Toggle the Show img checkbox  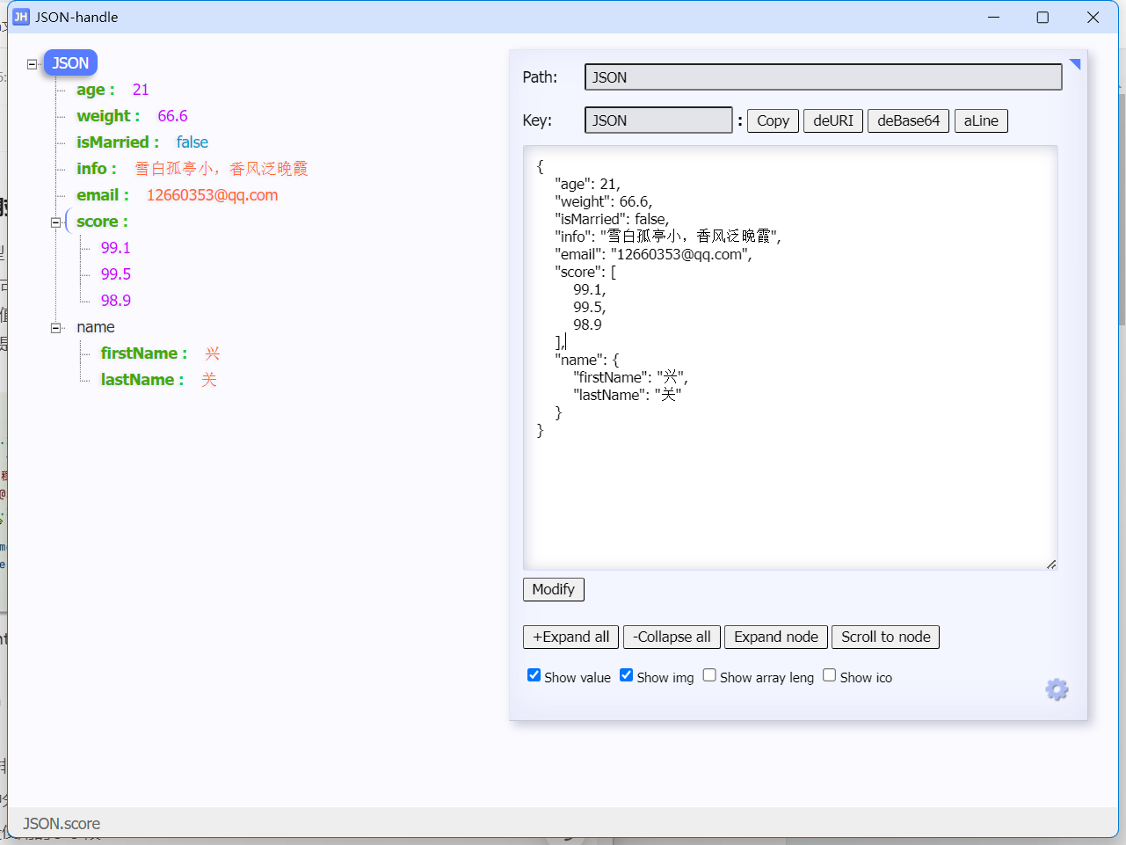[x=626, y=675]
